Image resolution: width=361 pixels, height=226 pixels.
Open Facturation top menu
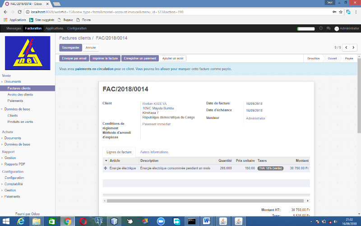click(33, 28)
